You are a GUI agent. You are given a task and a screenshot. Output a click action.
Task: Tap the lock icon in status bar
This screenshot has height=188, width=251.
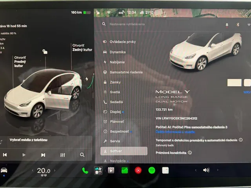tap(98, 13)
